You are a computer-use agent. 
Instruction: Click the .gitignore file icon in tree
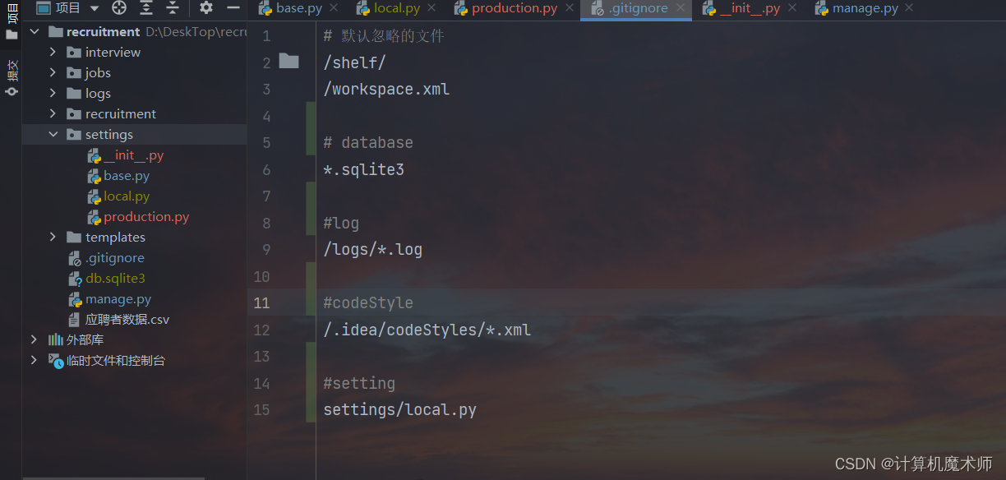point(75,258)
